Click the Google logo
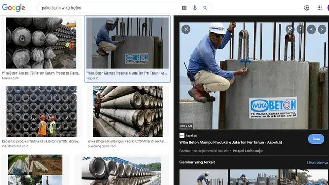The image size is (329, 185). pyautogui.click(x=13, y=8)
